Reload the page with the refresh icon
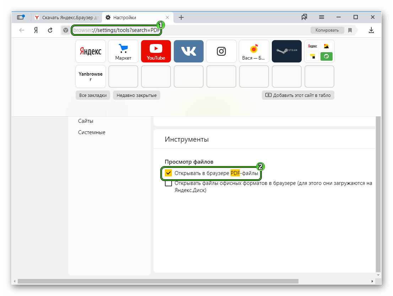 click(x=50, y=30)
